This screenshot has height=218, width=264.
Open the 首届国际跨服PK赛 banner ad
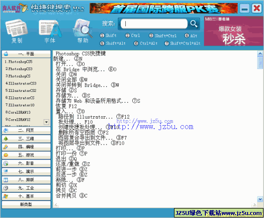click(164, 8)
